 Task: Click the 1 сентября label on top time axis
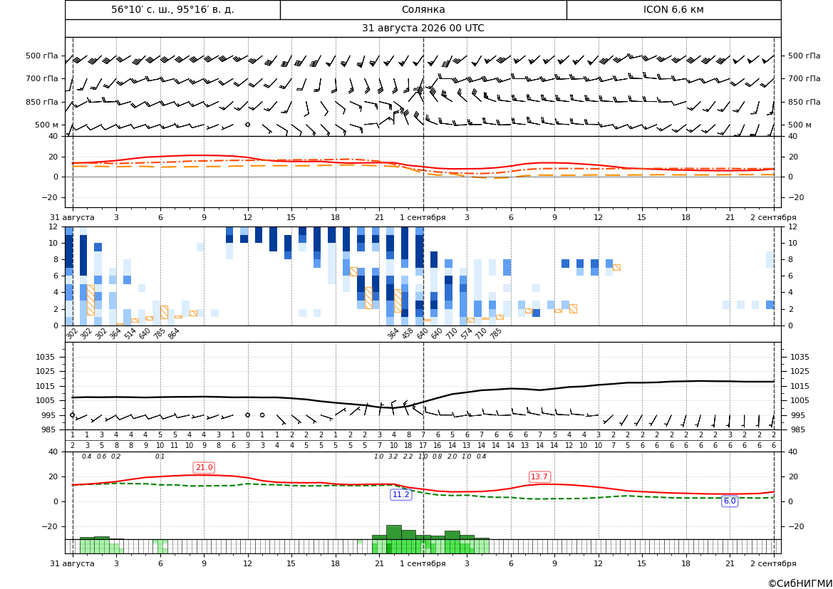point(423,217)
